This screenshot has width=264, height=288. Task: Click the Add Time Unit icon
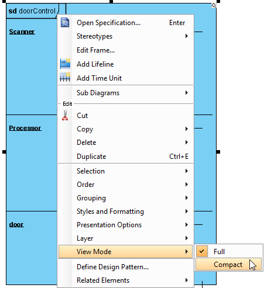[x=65, y=77]
